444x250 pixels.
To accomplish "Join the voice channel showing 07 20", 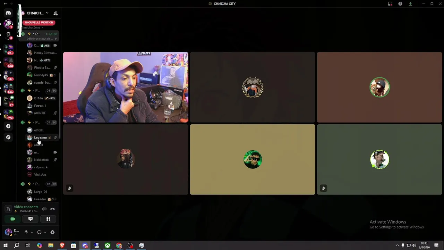I will click(39, 123).
